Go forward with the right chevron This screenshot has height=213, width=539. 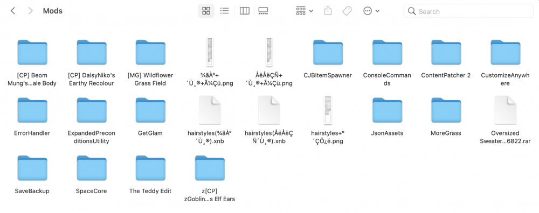(x=30, y=11)
